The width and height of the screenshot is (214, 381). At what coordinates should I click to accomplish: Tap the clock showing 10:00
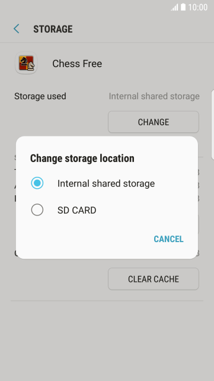(x=198, y=7)
